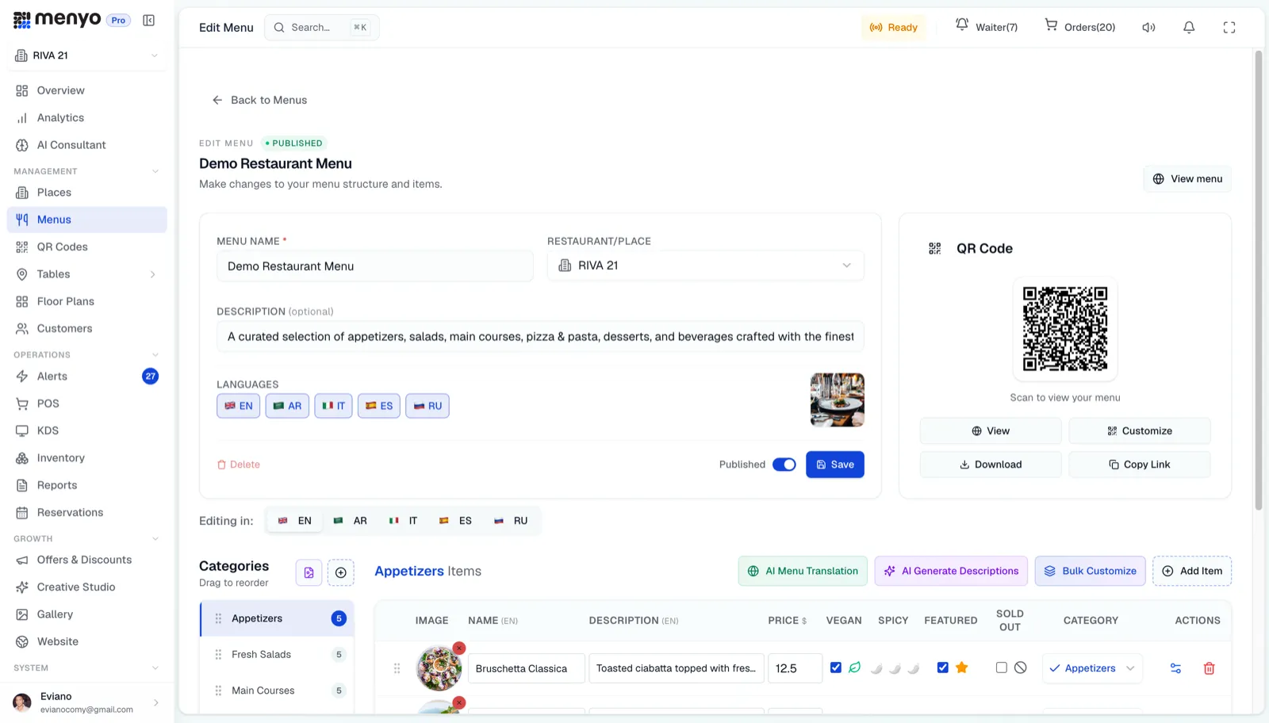Open Analytics in sidebar
Viewport: 1269px width, 723px height.
pyautogui.click(x=87, y=118)
